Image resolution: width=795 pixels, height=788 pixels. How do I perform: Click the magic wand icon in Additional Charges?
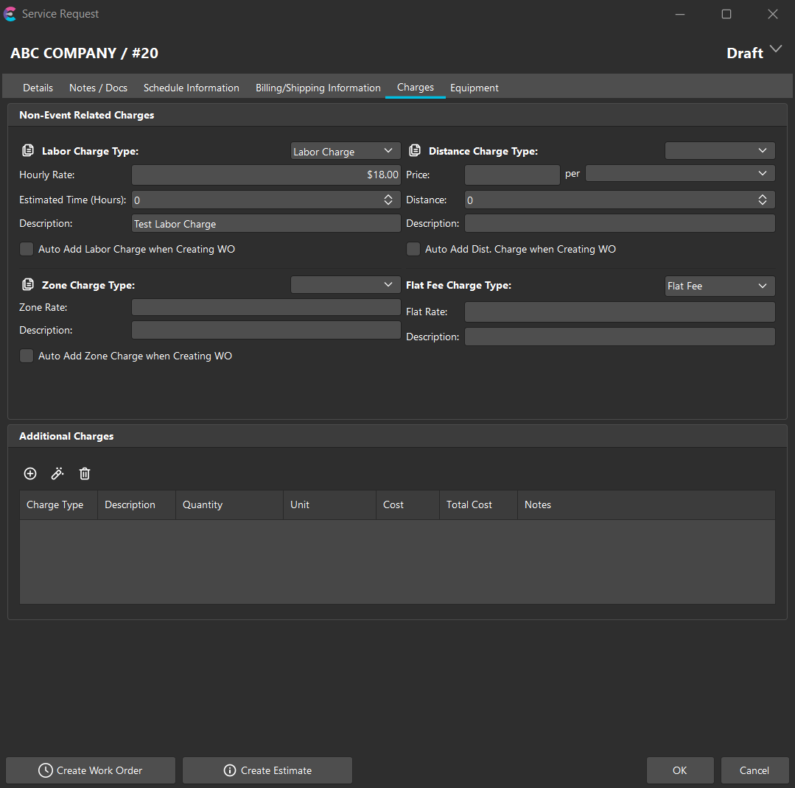click(x=57, y=474)
